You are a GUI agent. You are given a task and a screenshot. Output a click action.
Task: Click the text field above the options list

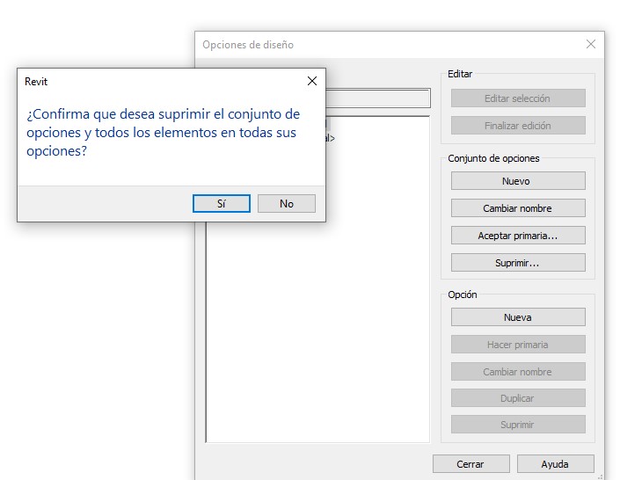point(378,98)
